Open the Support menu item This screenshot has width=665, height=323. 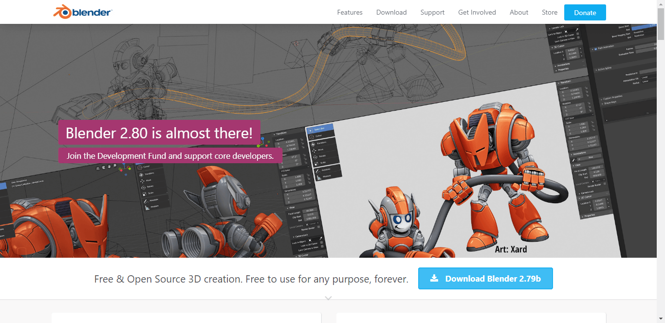[432, 12]
